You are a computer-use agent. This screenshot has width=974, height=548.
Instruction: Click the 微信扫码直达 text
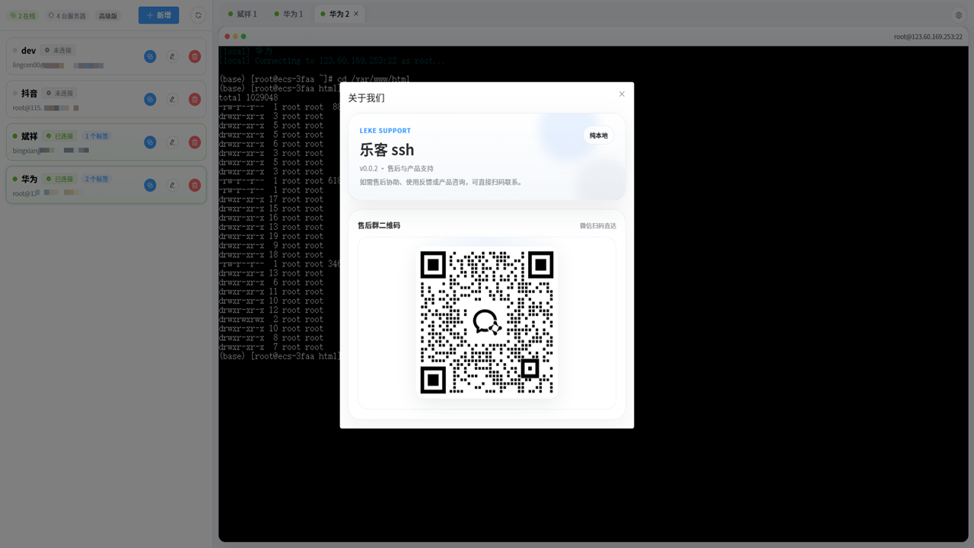[598, 226]
